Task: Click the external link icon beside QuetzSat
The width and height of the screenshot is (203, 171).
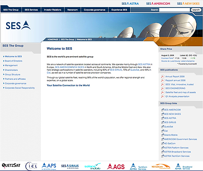Action: [x=163, y=126]
